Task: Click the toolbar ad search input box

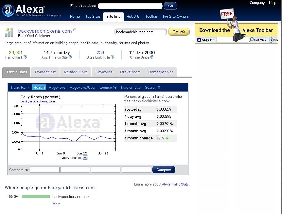Action: click(x=232, y=40)
